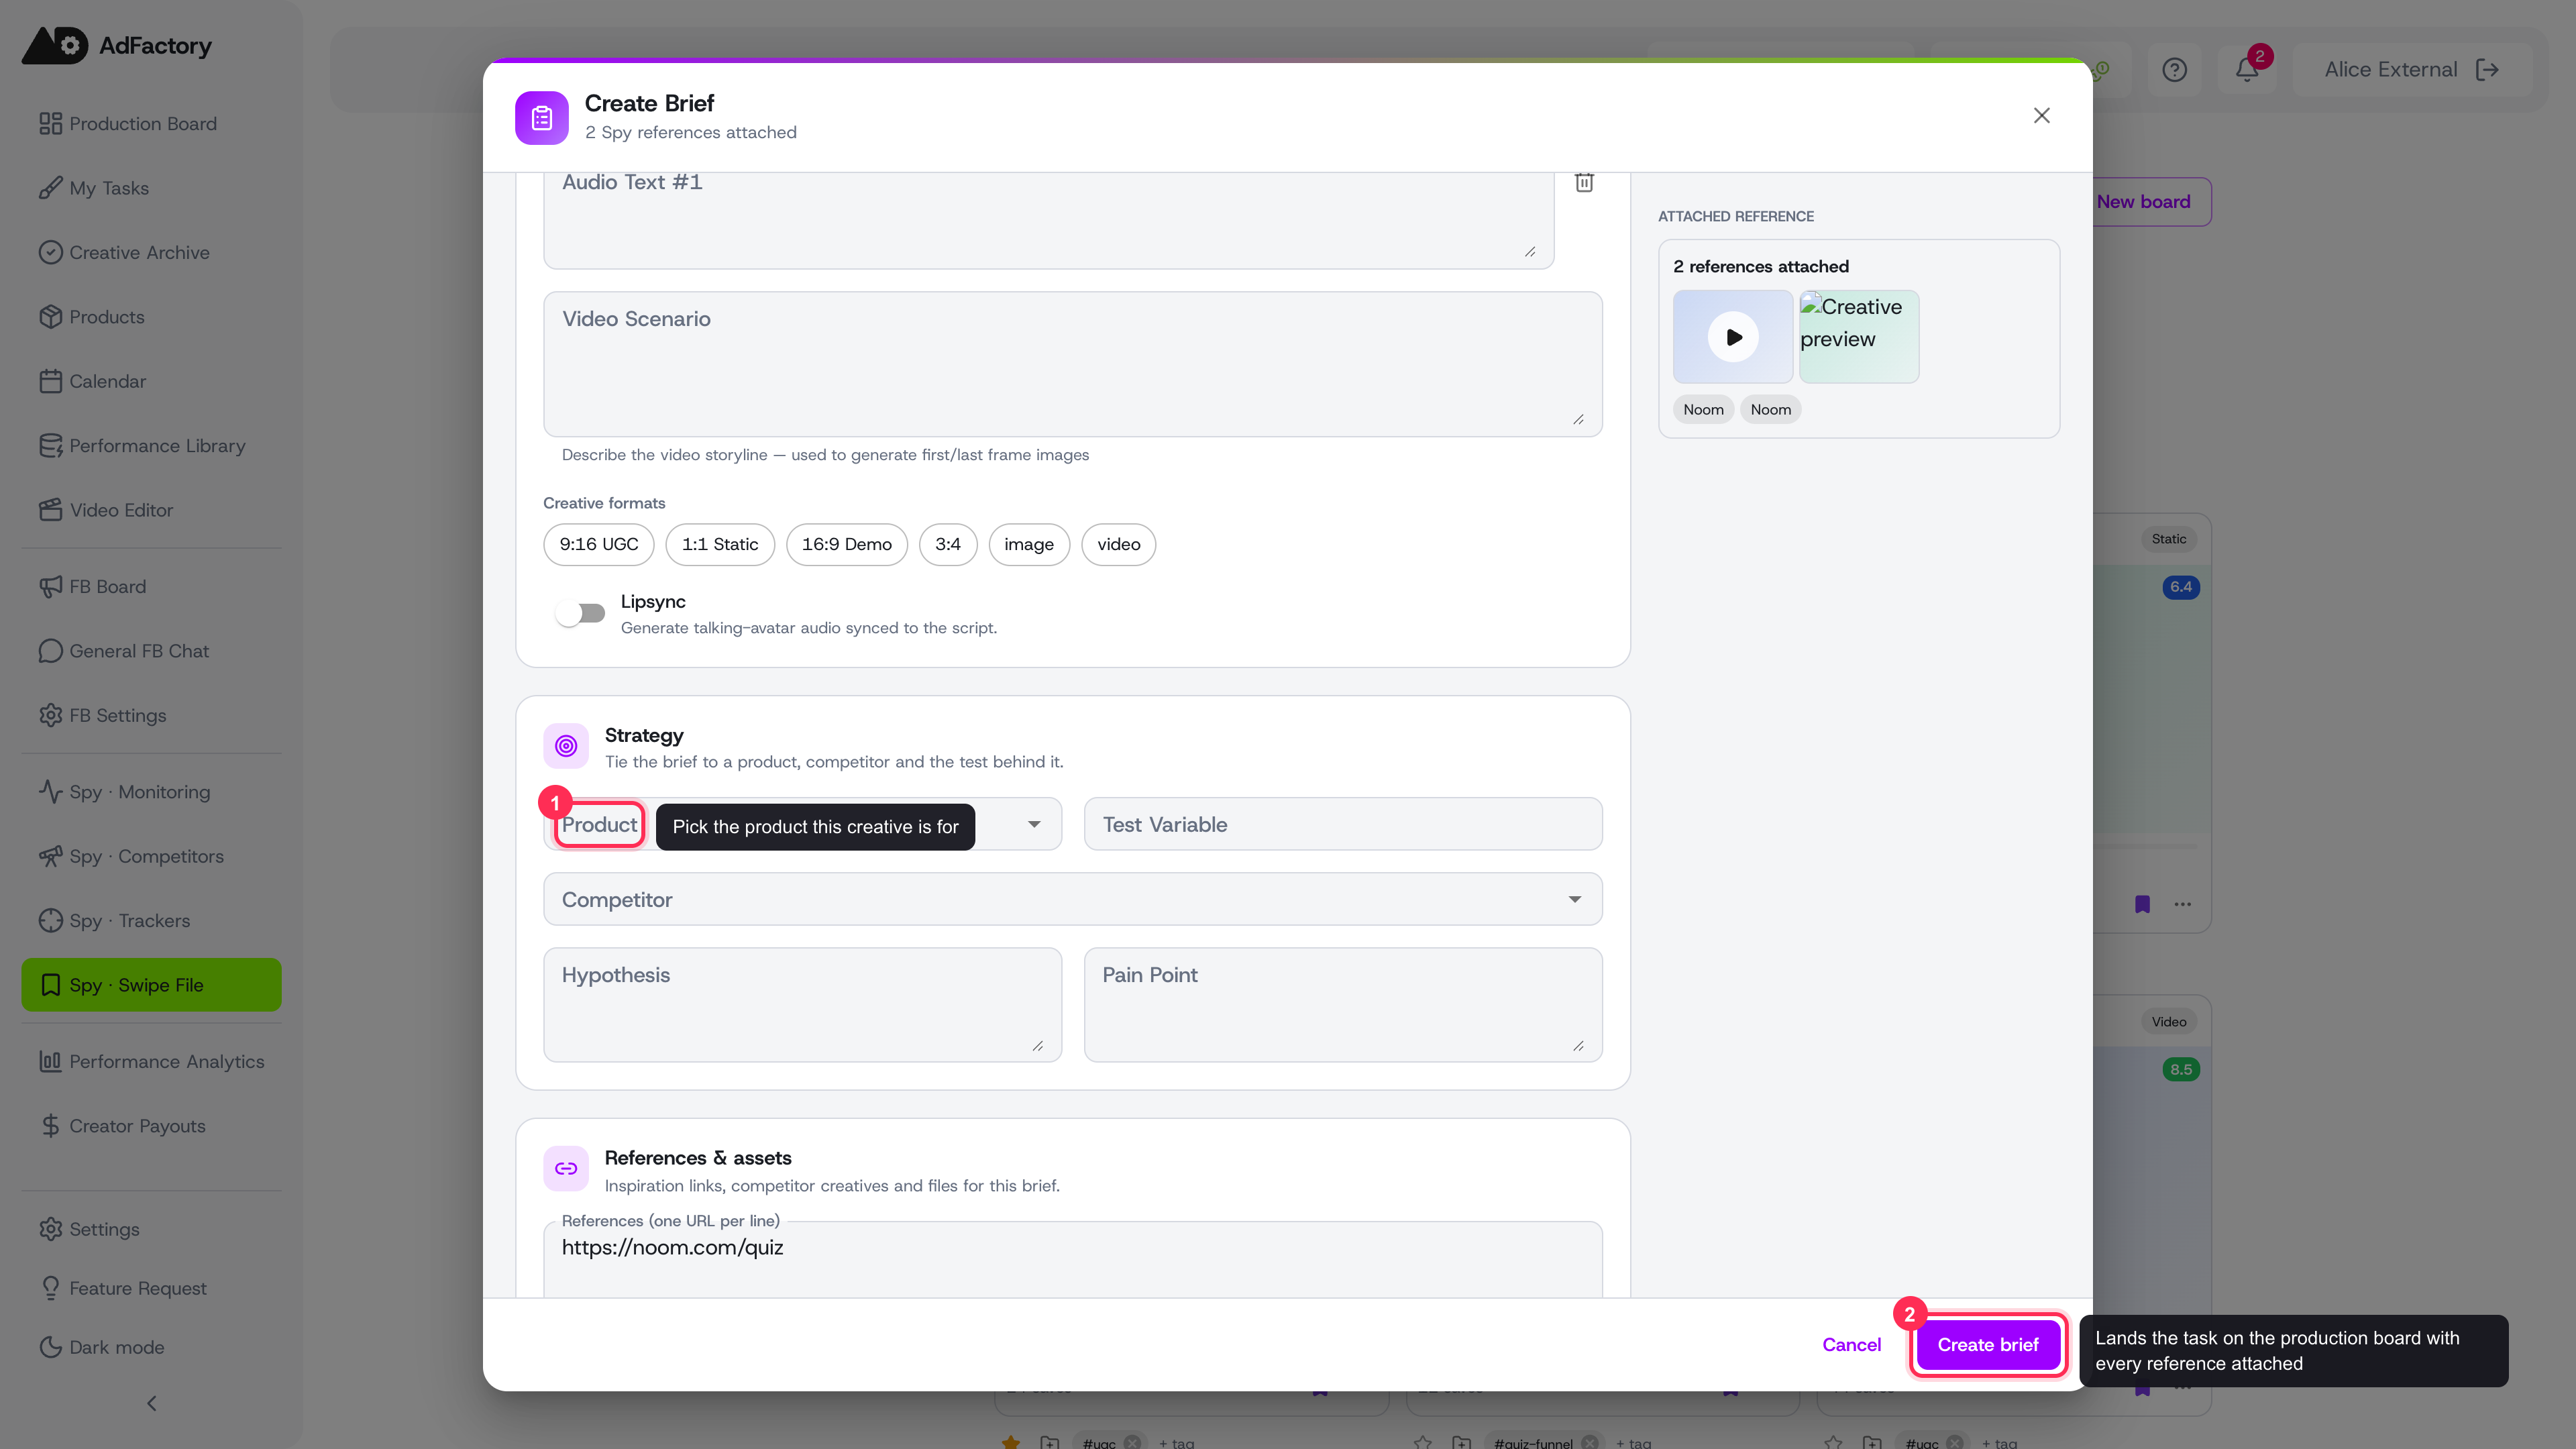The width and height of the screenshot is (2576, 1449).
Task: Click the Strategy section target icon
Action: [x=566, y=746]
